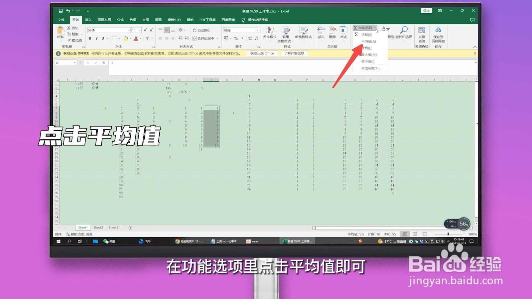Switch to the 插入 ribbon tab
This screenshot has height=299, width=532.
coord(88,20)
